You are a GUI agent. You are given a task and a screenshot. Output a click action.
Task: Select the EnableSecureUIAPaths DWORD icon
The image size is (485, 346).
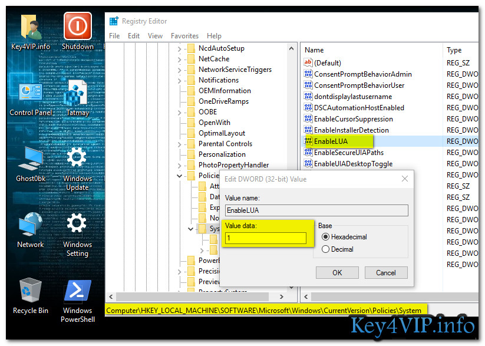tap(308, 152)
